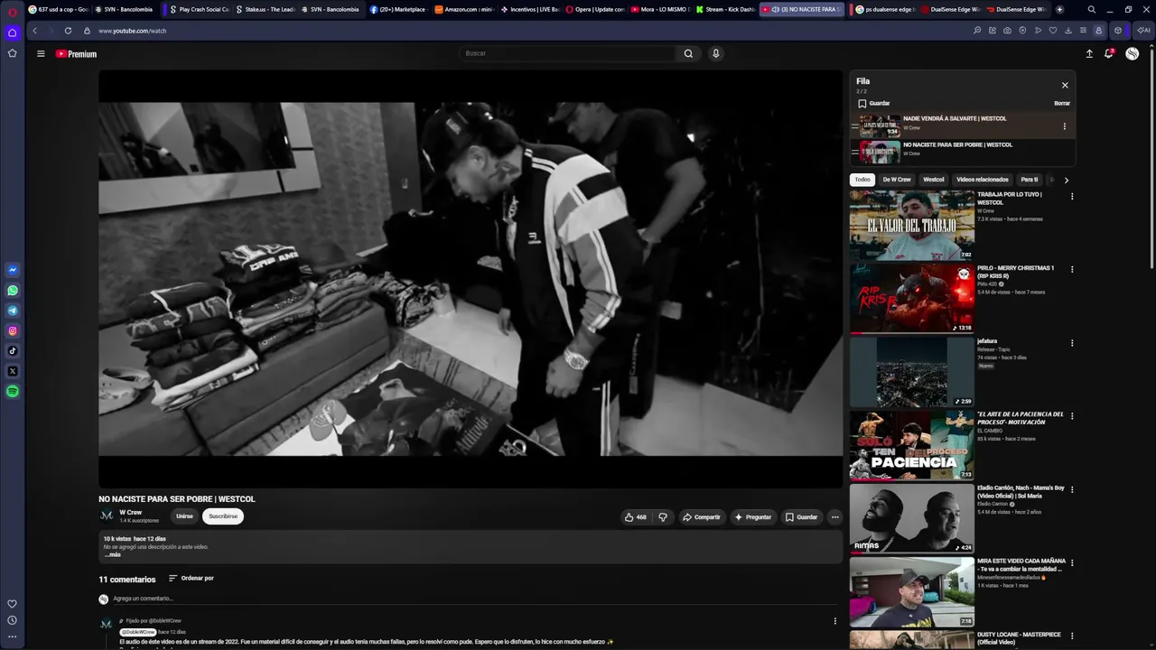The height and width of the screenshot is (650, 1156).
Task: Start voice search with the microphone
Action: point(716,53)
